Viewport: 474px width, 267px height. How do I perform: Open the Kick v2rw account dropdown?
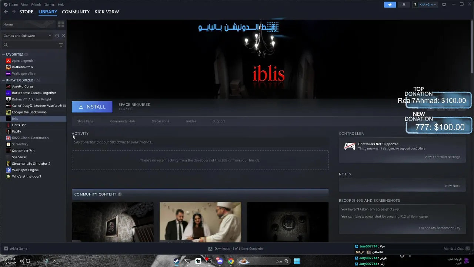click(x=428, y=4)
